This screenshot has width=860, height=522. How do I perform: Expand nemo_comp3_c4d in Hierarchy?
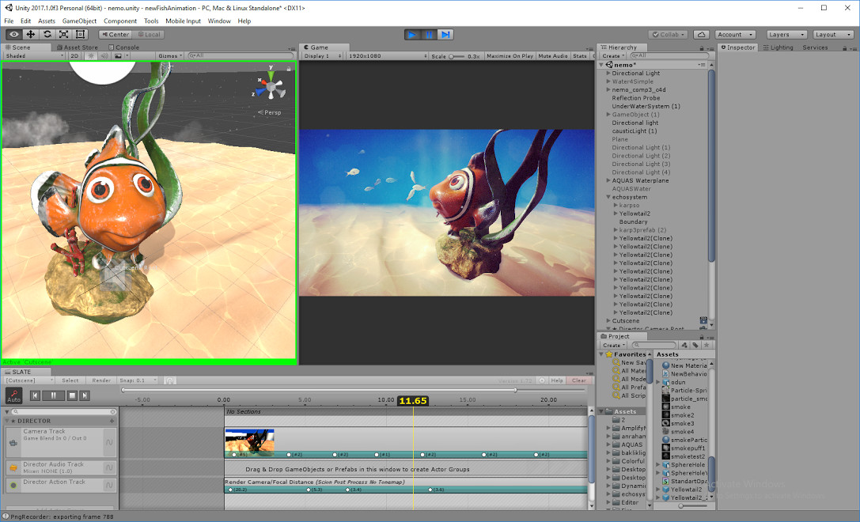608,89
